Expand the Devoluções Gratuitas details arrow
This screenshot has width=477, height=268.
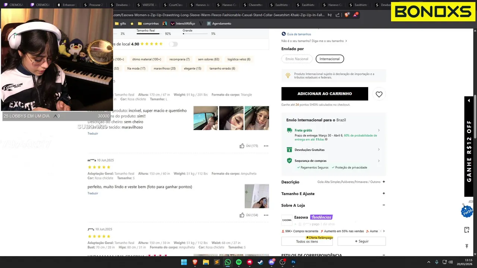click(x=379, y=150)
